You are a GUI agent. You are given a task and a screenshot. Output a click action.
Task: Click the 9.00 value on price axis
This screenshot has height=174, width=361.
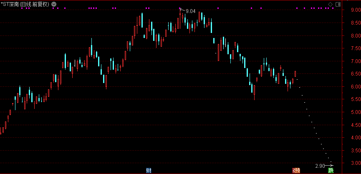tap(355, 10)
